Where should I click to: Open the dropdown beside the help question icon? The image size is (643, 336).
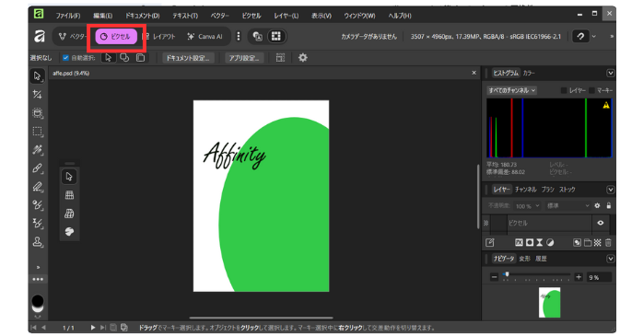click(x=594, y=37)
